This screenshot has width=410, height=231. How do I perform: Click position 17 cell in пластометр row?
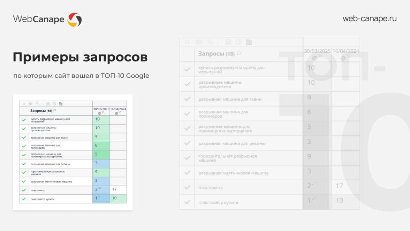pyautogui.click(x=118, y=190)
